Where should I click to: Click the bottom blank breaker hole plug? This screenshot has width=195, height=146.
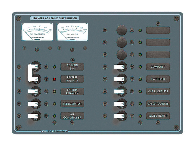click(122, 55)
